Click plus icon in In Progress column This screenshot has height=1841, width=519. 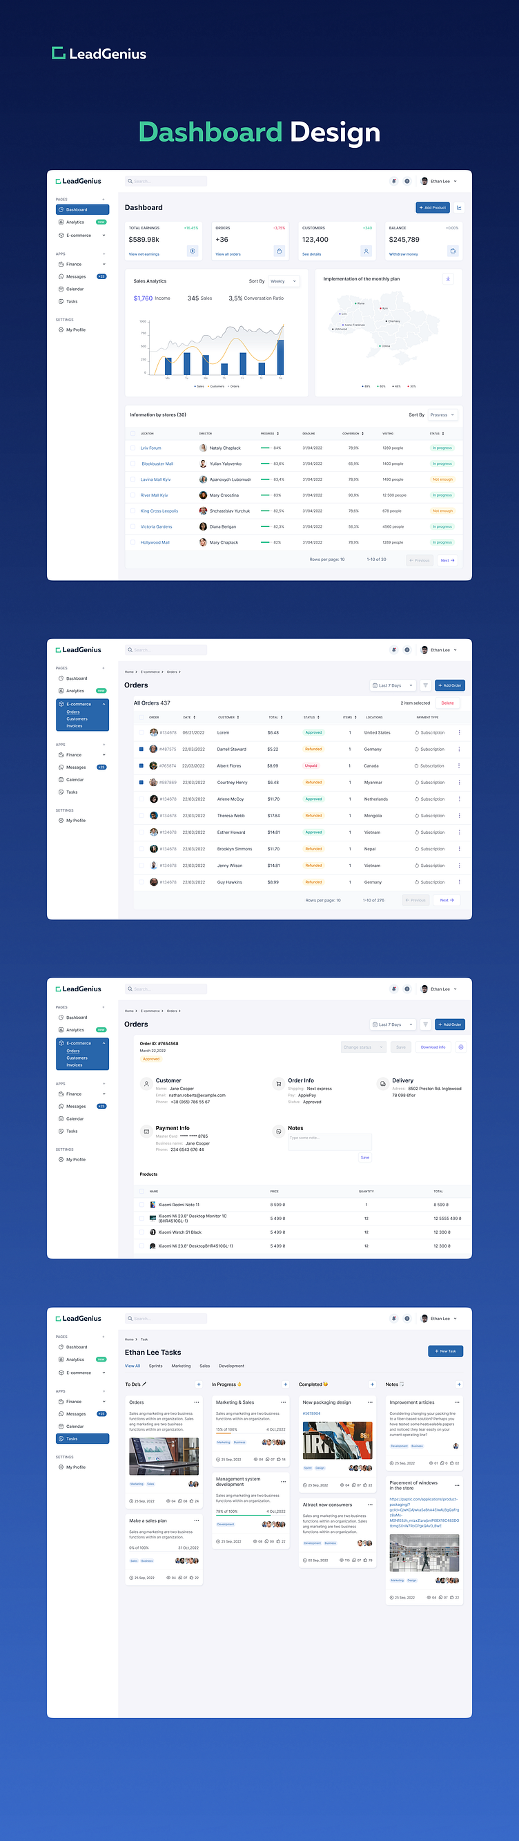tap(286, 1384)
